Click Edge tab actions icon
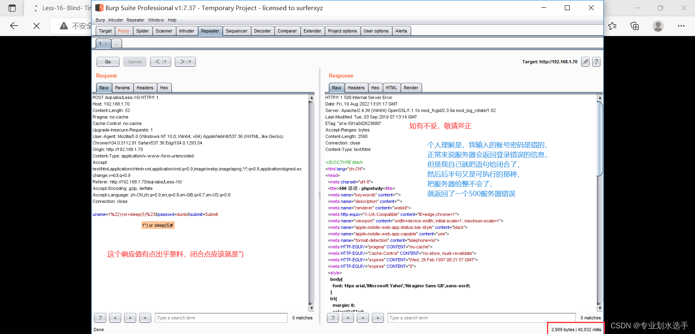695x334 pixels. pos(12,8)
